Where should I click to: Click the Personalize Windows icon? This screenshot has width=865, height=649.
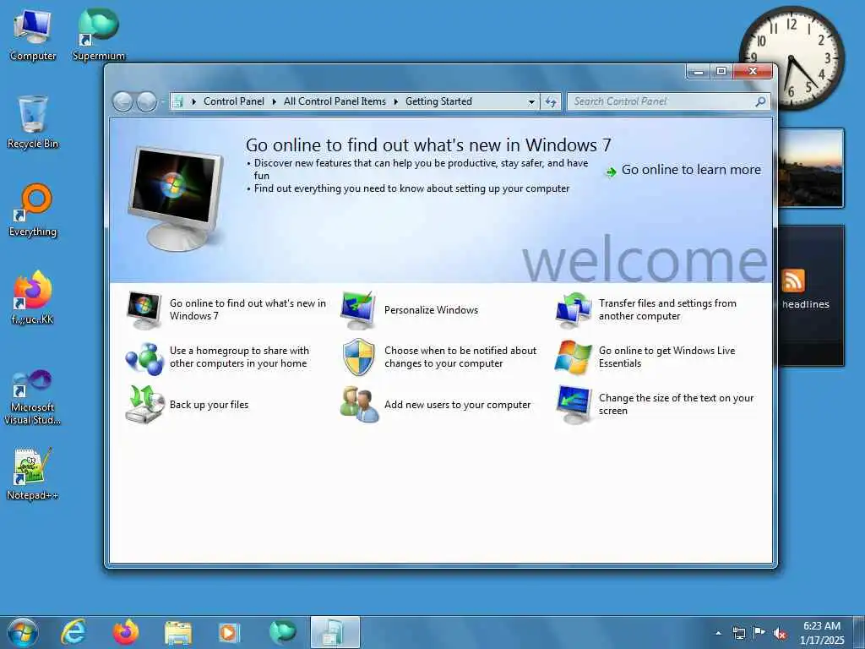click(358, 310)
